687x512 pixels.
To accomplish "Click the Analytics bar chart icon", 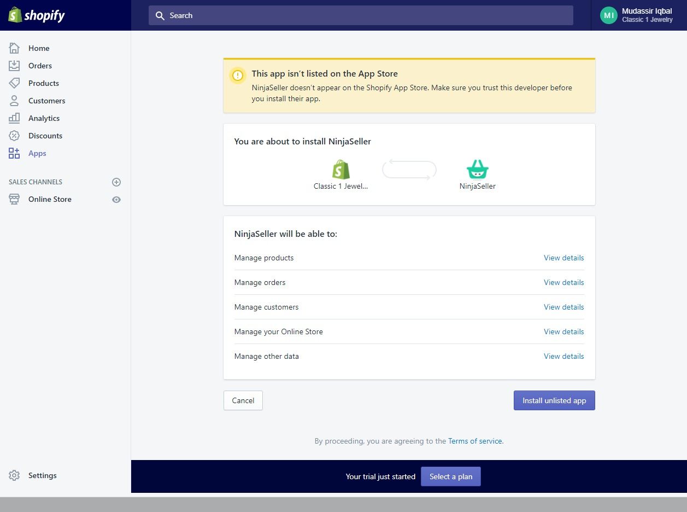I will point(14,118).
